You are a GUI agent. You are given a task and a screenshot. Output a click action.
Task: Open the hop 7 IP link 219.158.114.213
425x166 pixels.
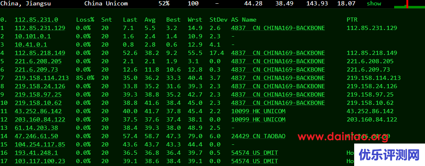(x=42, y=78)
